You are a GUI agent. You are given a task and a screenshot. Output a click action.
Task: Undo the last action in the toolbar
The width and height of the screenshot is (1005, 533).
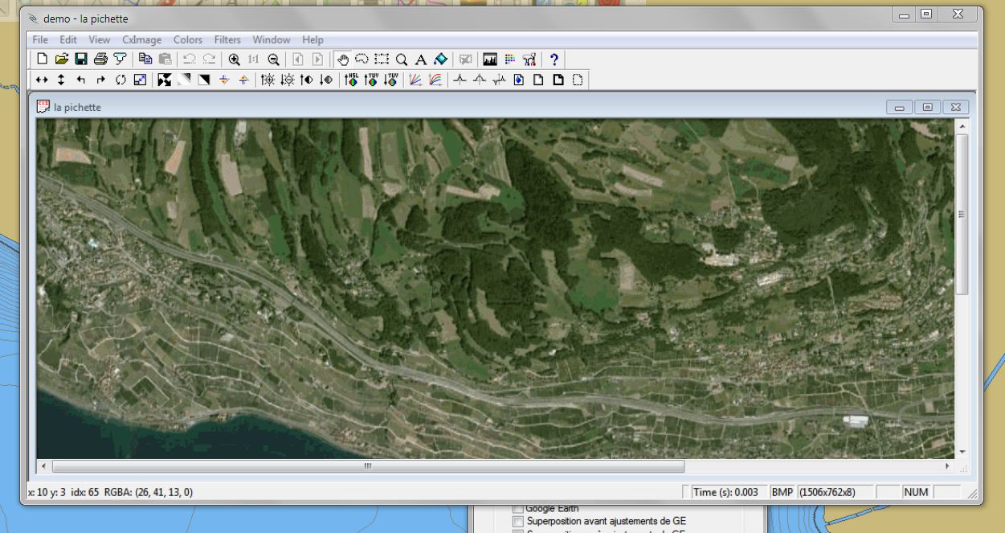(x=190, y=59)
